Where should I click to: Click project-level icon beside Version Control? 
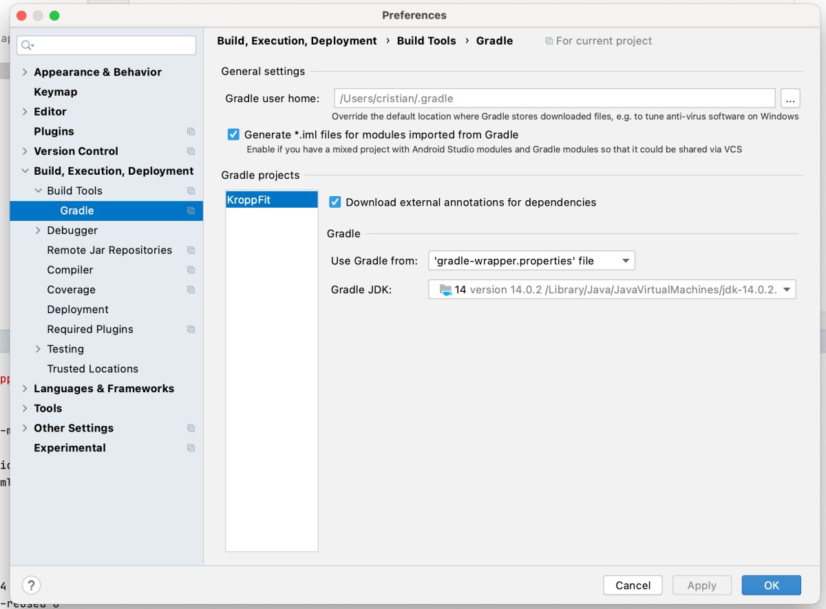pyautogui.click(x=191, y=151)
